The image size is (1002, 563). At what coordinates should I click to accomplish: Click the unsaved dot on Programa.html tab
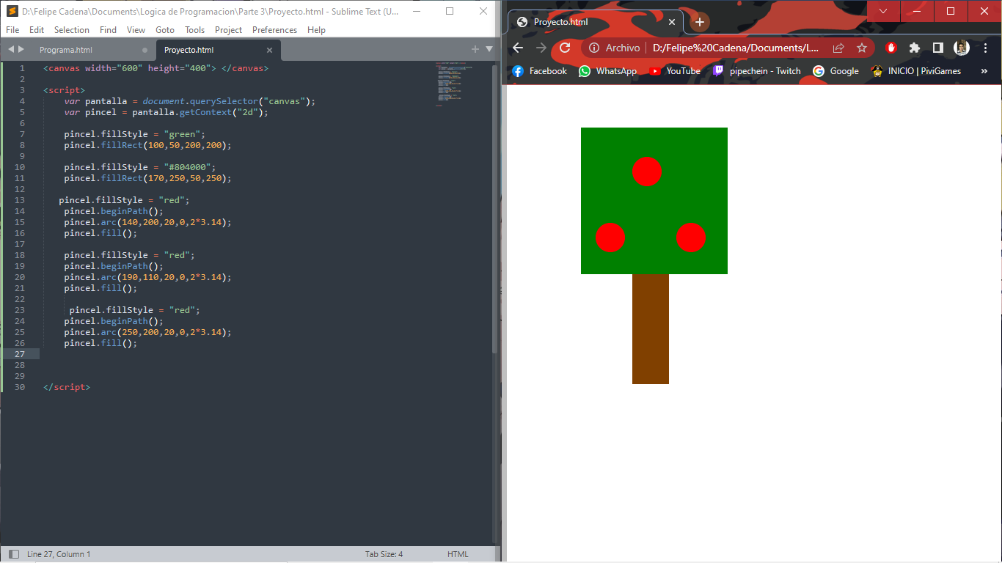[x=145, y=50]
